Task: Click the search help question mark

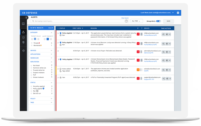Action: [x=126, y=21]
